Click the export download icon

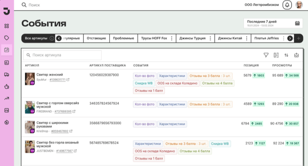[296, 55]
